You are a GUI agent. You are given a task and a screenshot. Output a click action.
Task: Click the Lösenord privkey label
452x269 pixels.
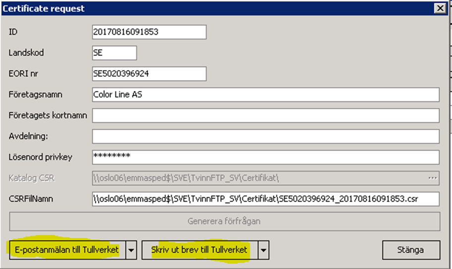point(41,157)
